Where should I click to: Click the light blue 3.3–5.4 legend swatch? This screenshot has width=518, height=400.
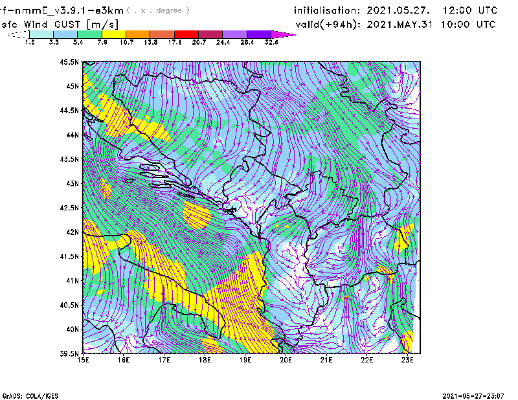[x=65, y=34]
